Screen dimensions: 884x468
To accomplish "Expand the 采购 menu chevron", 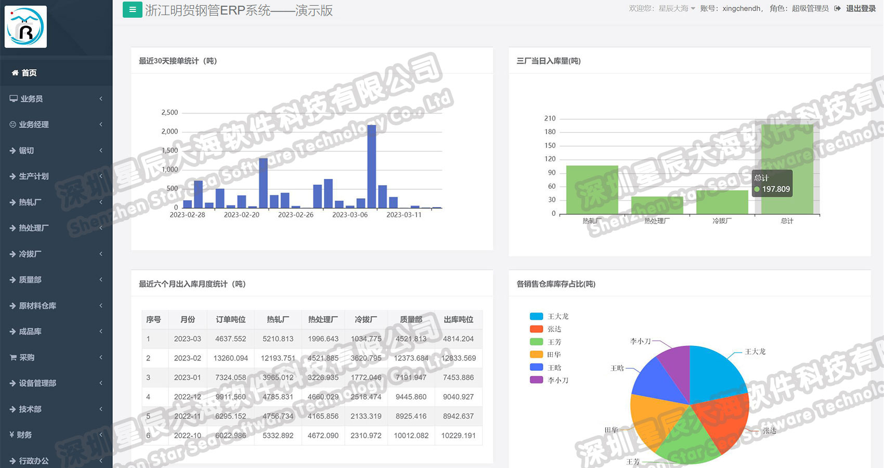I will 101,357.
